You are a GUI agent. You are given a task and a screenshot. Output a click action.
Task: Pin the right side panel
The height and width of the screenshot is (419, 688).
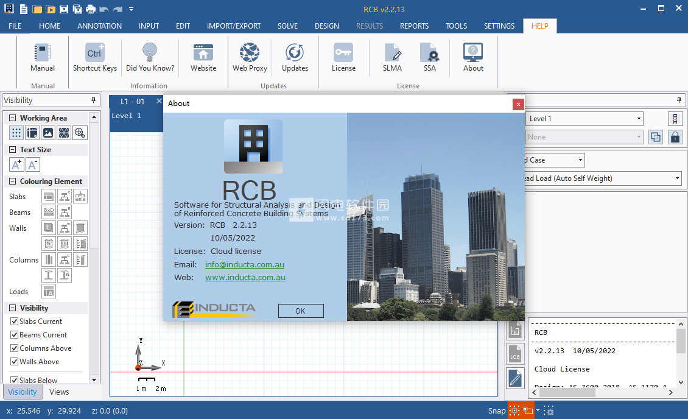[679, 100]
